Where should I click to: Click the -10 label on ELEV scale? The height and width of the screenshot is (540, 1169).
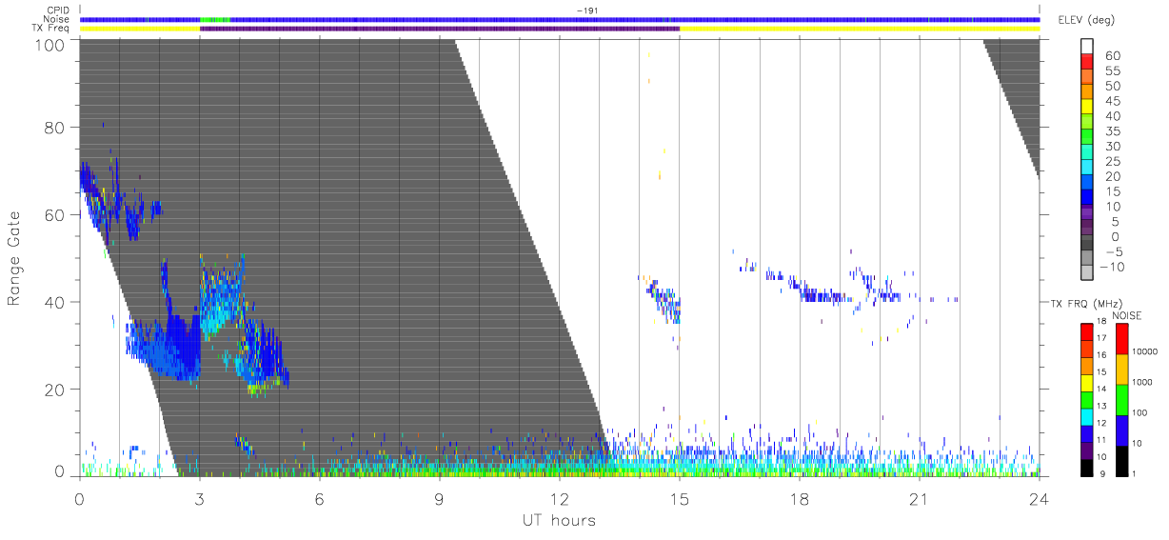tap(1110, 267)
